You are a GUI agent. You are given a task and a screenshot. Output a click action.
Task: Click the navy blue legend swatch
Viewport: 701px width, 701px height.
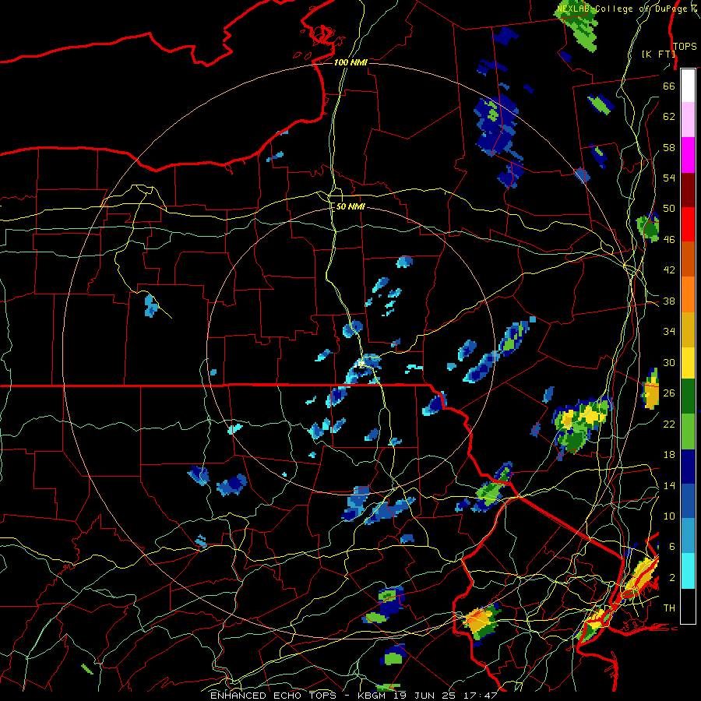tap(688, 467)
